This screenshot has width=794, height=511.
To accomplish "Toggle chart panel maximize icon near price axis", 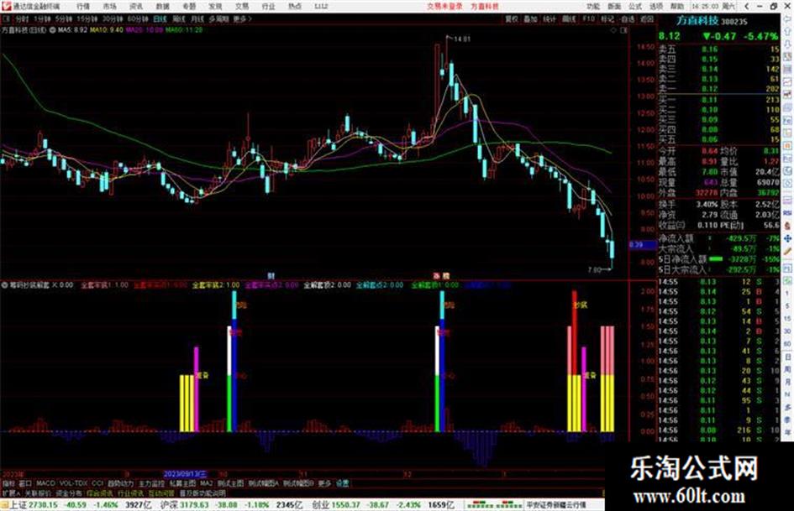I will tap(623, 30).
